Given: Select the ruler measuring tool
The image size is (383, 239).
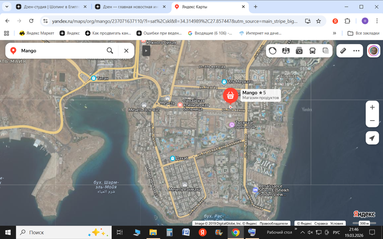Looking at the screenshot, I should coord(343,51).
